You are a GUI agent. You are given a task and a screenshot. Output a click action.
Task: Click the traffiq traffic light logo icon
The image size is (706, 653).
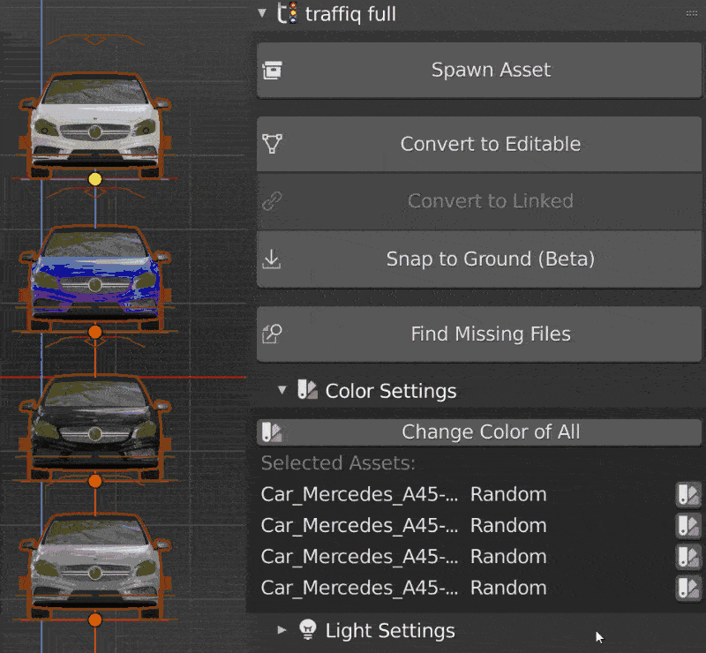[x=287, y=13]
